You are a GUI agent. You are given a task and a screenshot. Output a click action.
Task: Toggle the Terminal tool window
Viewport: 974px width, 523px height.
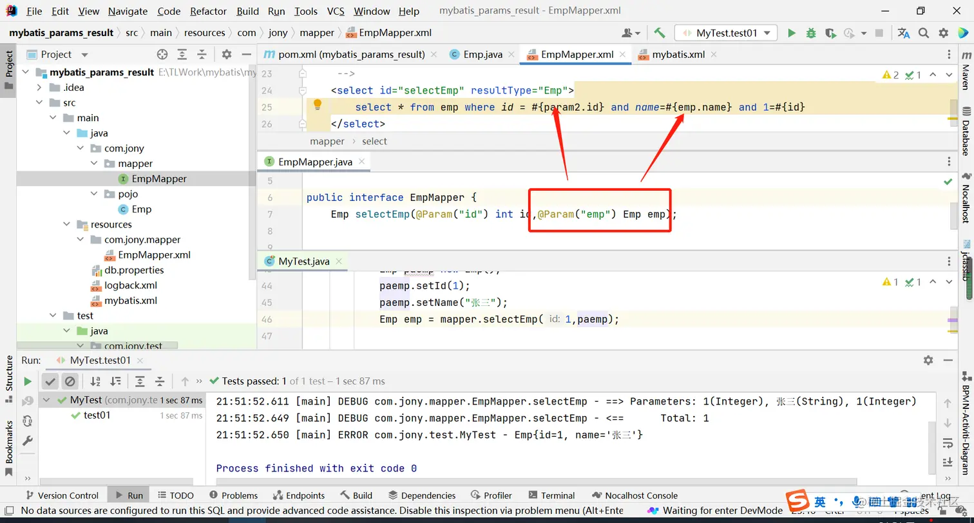tap(551, 495)
